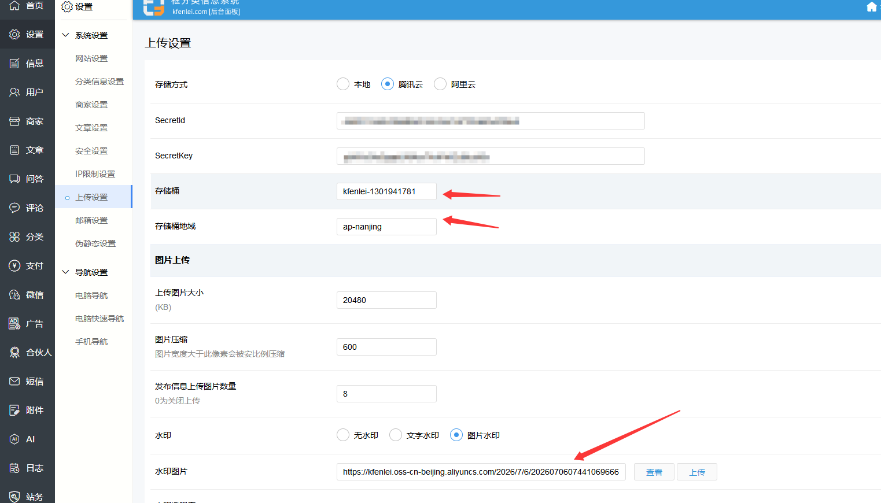Open the Ads (广告) sidebar icon
This screenshot has height=503, width=881.
[x=14, y=324]
